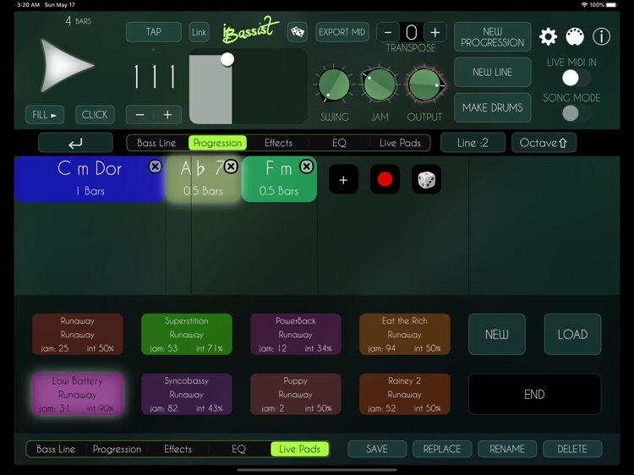Viewport: 634px width, 475px height.
Task: Click EXPORT MID button
Action: [342, 32]
